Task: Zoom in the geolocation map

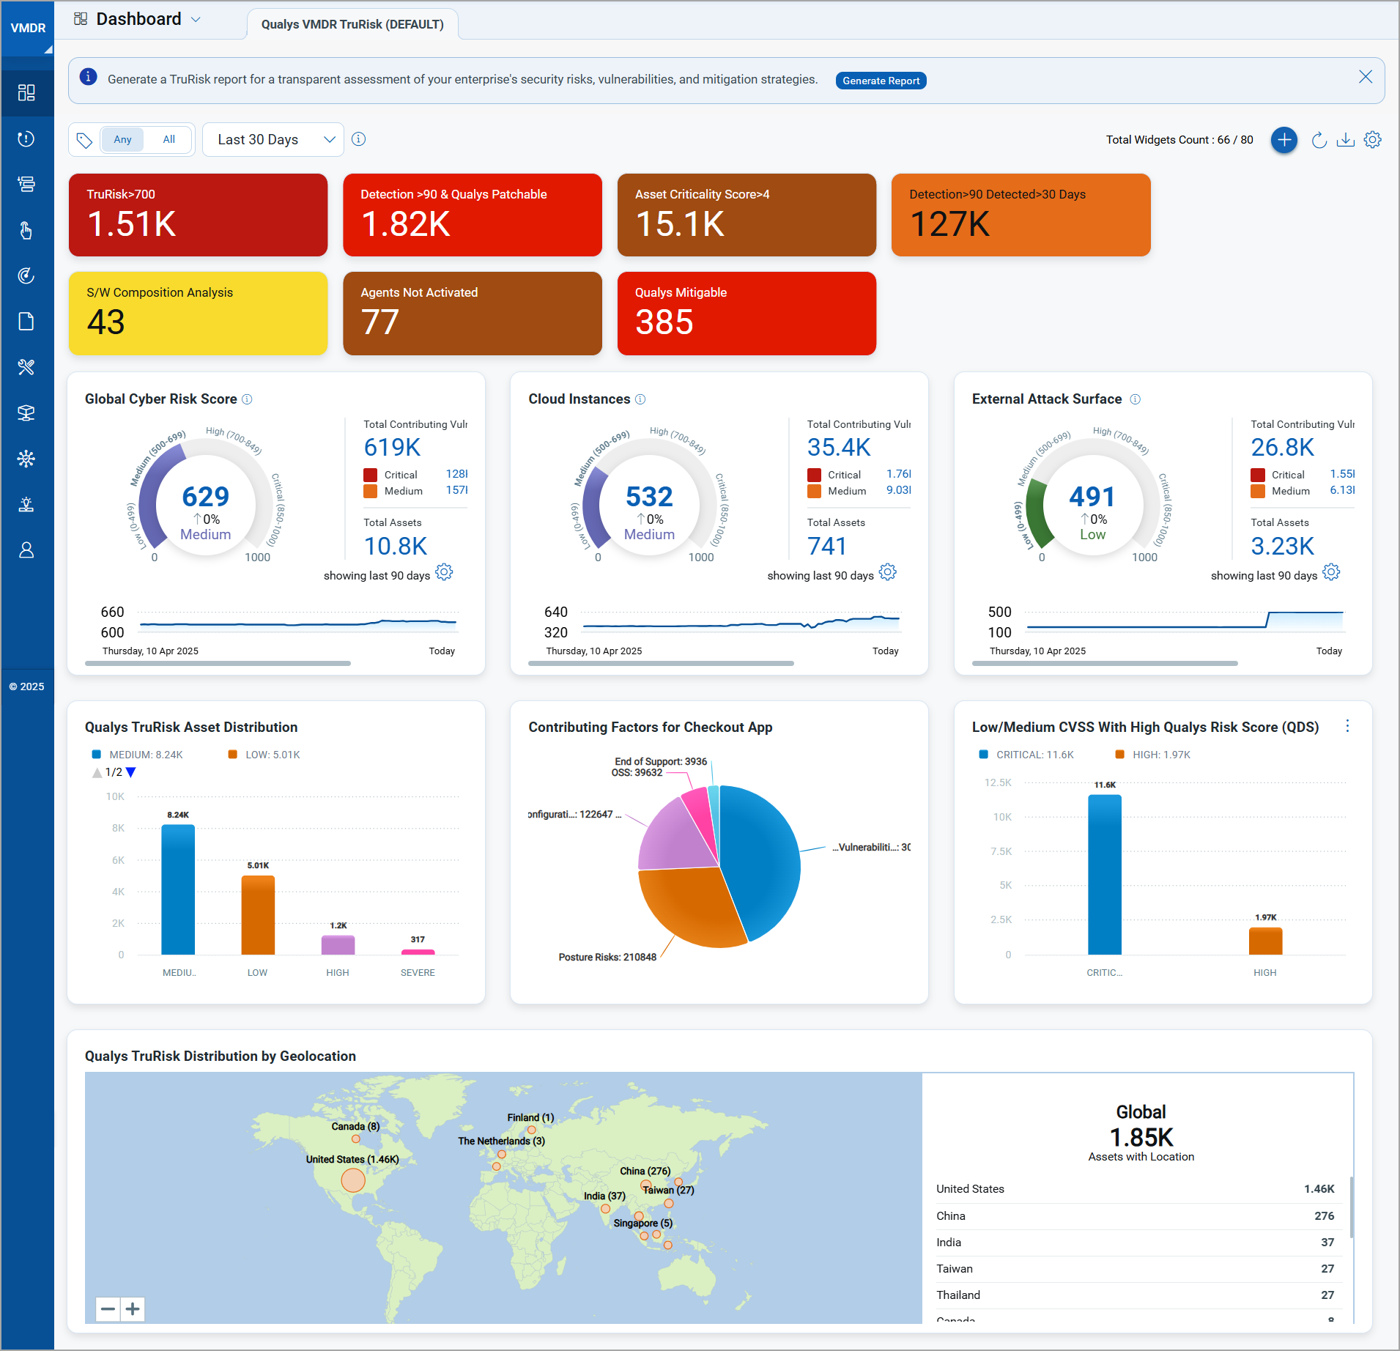Action: (x=133, y=1309)
